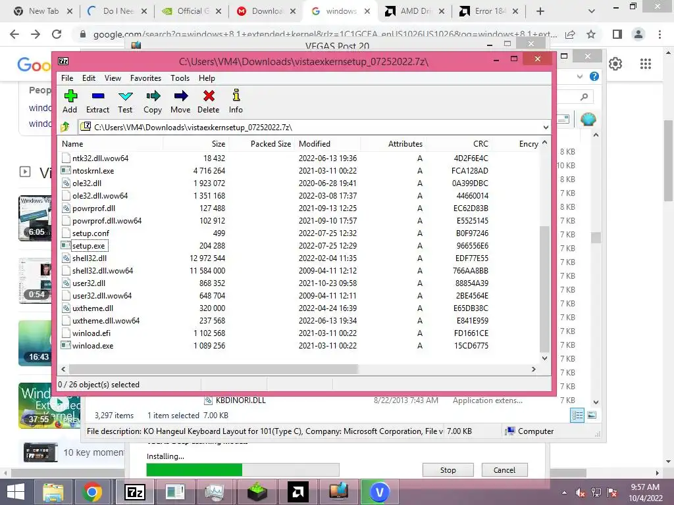Screen dimensions: 674x505
Task: Open the File menu in 7-Zip
Action: (67, 78)
